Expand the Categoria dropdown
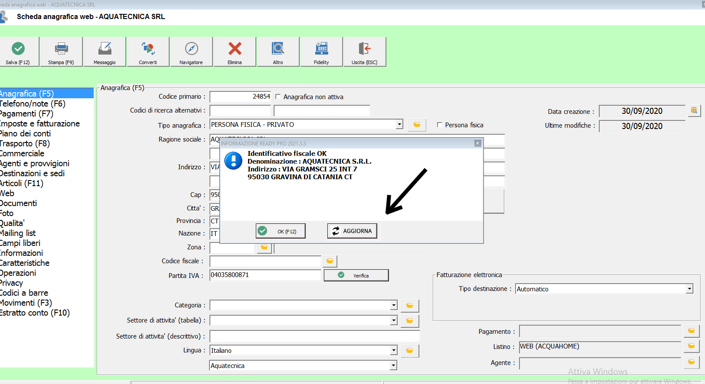 coord(394,306)
